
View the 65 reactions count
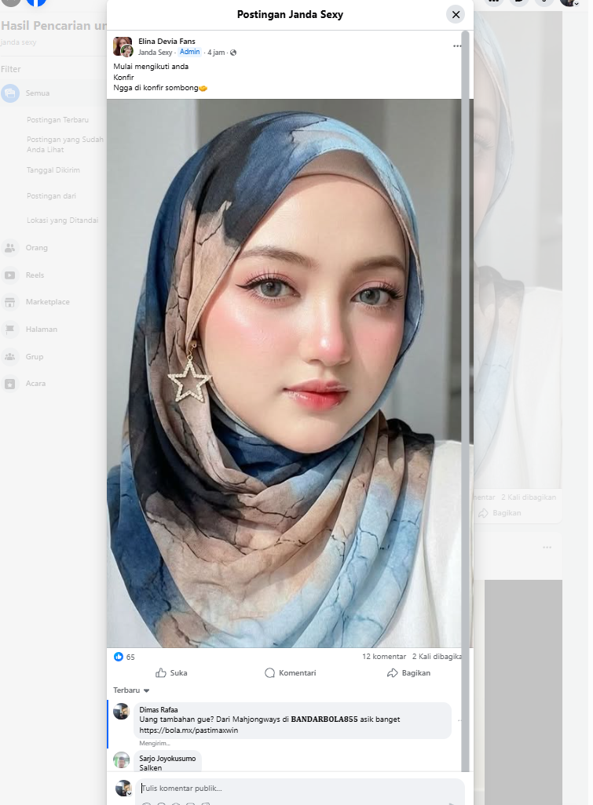pyautogui.click(x=130, y=657)
